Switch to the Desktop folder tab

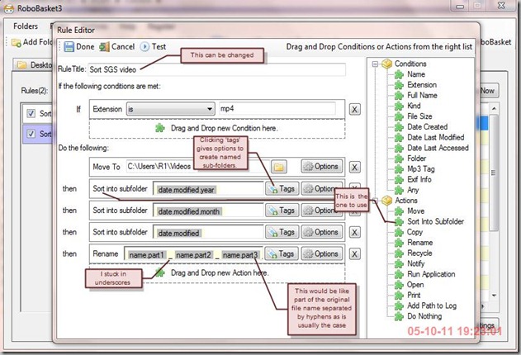(x=33, y=64)
